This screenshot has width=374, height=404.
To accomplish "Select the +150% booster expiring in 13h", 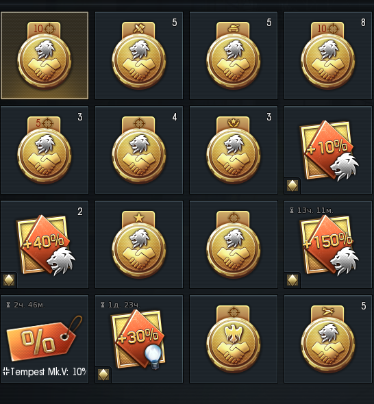I will (328, 244).
